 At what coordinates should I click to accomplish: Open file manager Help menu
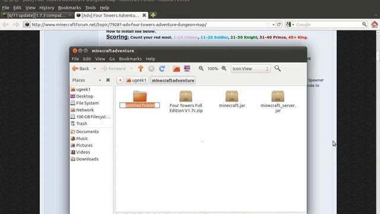click(x=150, y=59)
